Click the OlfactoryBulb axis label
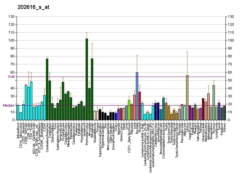242x175 pixels. [x=203, y=132]
